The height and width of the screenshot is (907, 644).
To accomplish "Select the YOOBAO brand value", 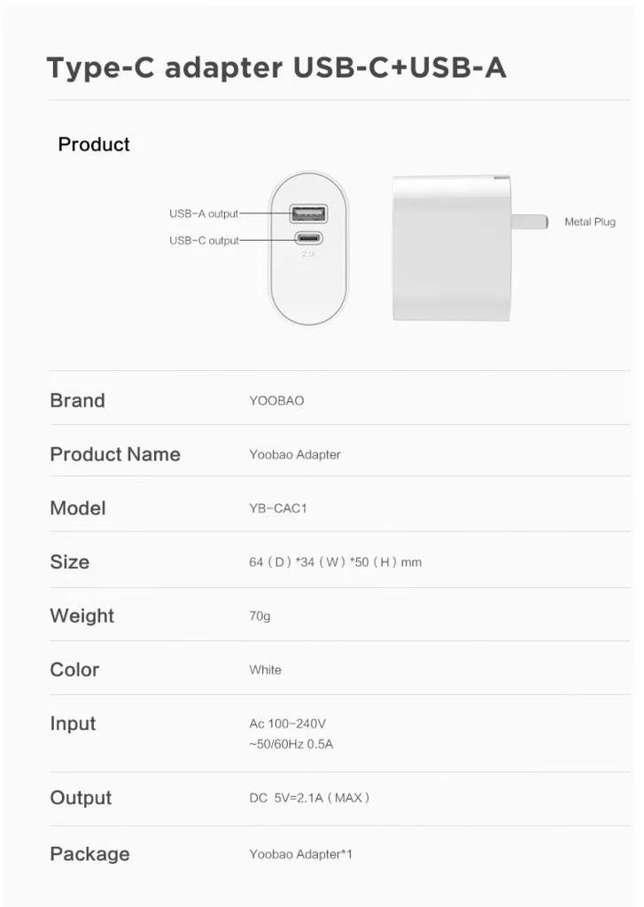I will 276,400.
